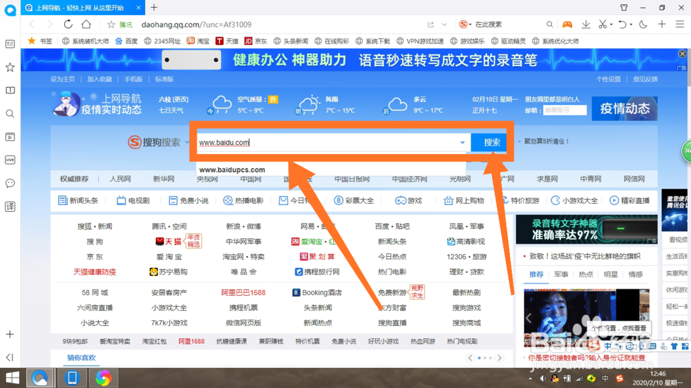Select the 推荐 news tab
This screenshot has width=691, height=388.
[536, 274]
